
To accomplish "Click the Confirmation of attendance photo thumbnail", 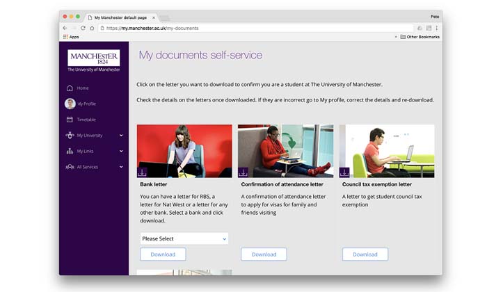I will [286, 151].
